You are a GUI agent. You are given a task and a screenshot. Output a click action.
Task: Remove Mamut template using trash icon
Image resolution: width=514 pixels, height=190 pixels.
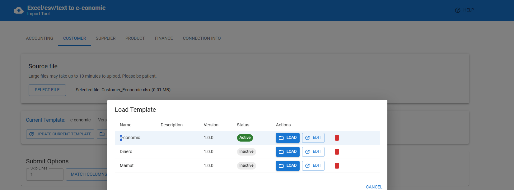(x=337, y=166)
